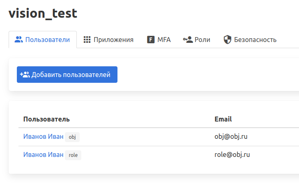
Task: Click the obj@obj.ru email cell
Action: point(231,137)
